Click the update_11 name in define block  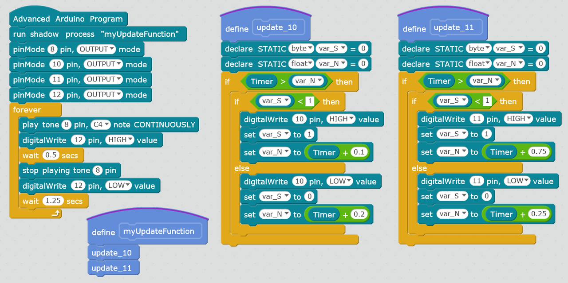(454, 27)
